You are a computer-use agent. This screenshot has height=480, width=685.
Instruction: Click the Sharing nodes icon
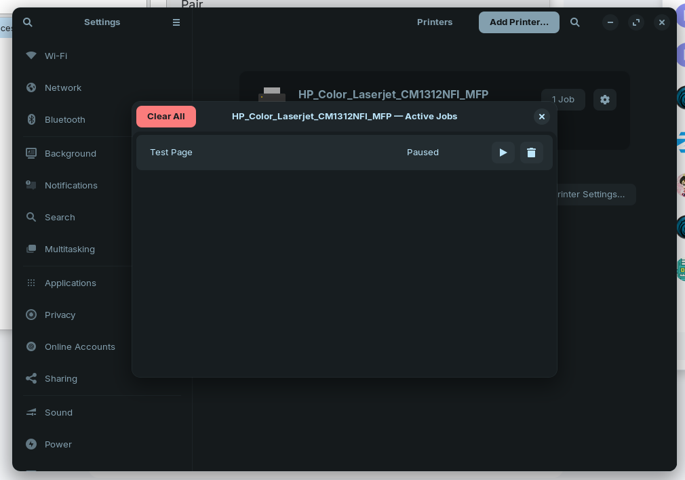(31, 379)
